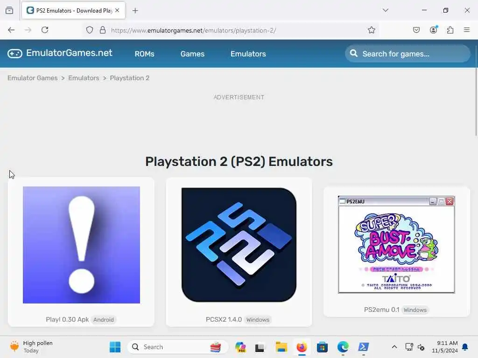Open the list all tabs dropdown
This screenshot has width=478, height=358.
click(386, 10)
